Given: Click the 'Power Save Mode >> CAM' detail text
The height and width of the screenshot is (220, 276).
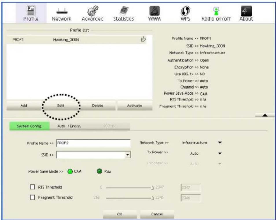Looking at the screenshot, I should [x=185, y=94].
